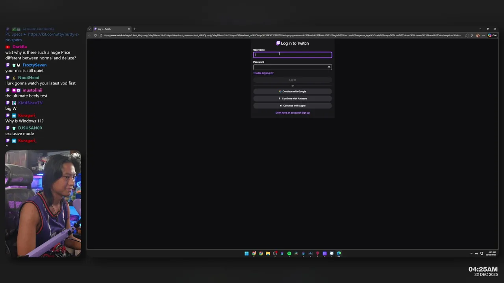Reload the Twitch login page
This screenshot has width=504, height=283.
click(95, 35)
